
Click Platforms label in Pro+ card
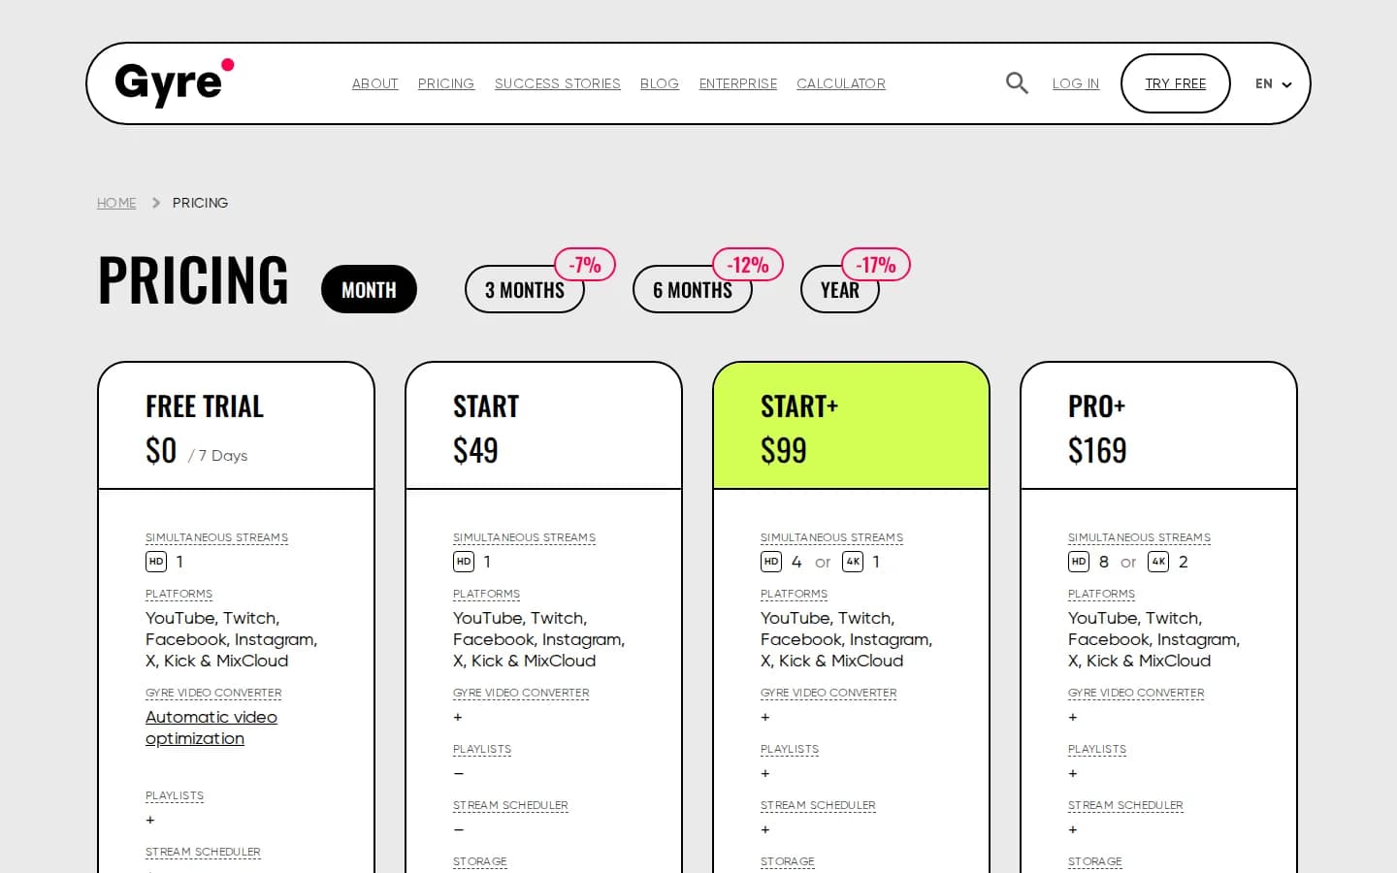pyautogui.click(x=1101, y=594)
